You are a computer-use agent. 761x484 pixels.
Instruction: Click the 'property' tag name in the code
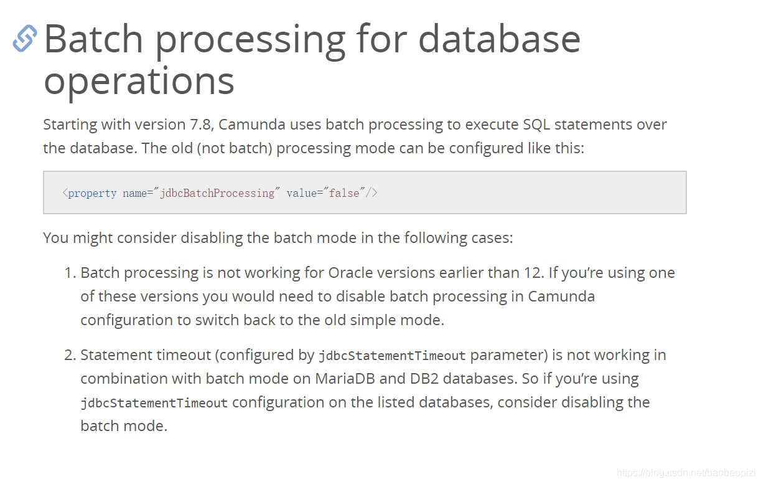pyautogui.click(x=92, y=193)
